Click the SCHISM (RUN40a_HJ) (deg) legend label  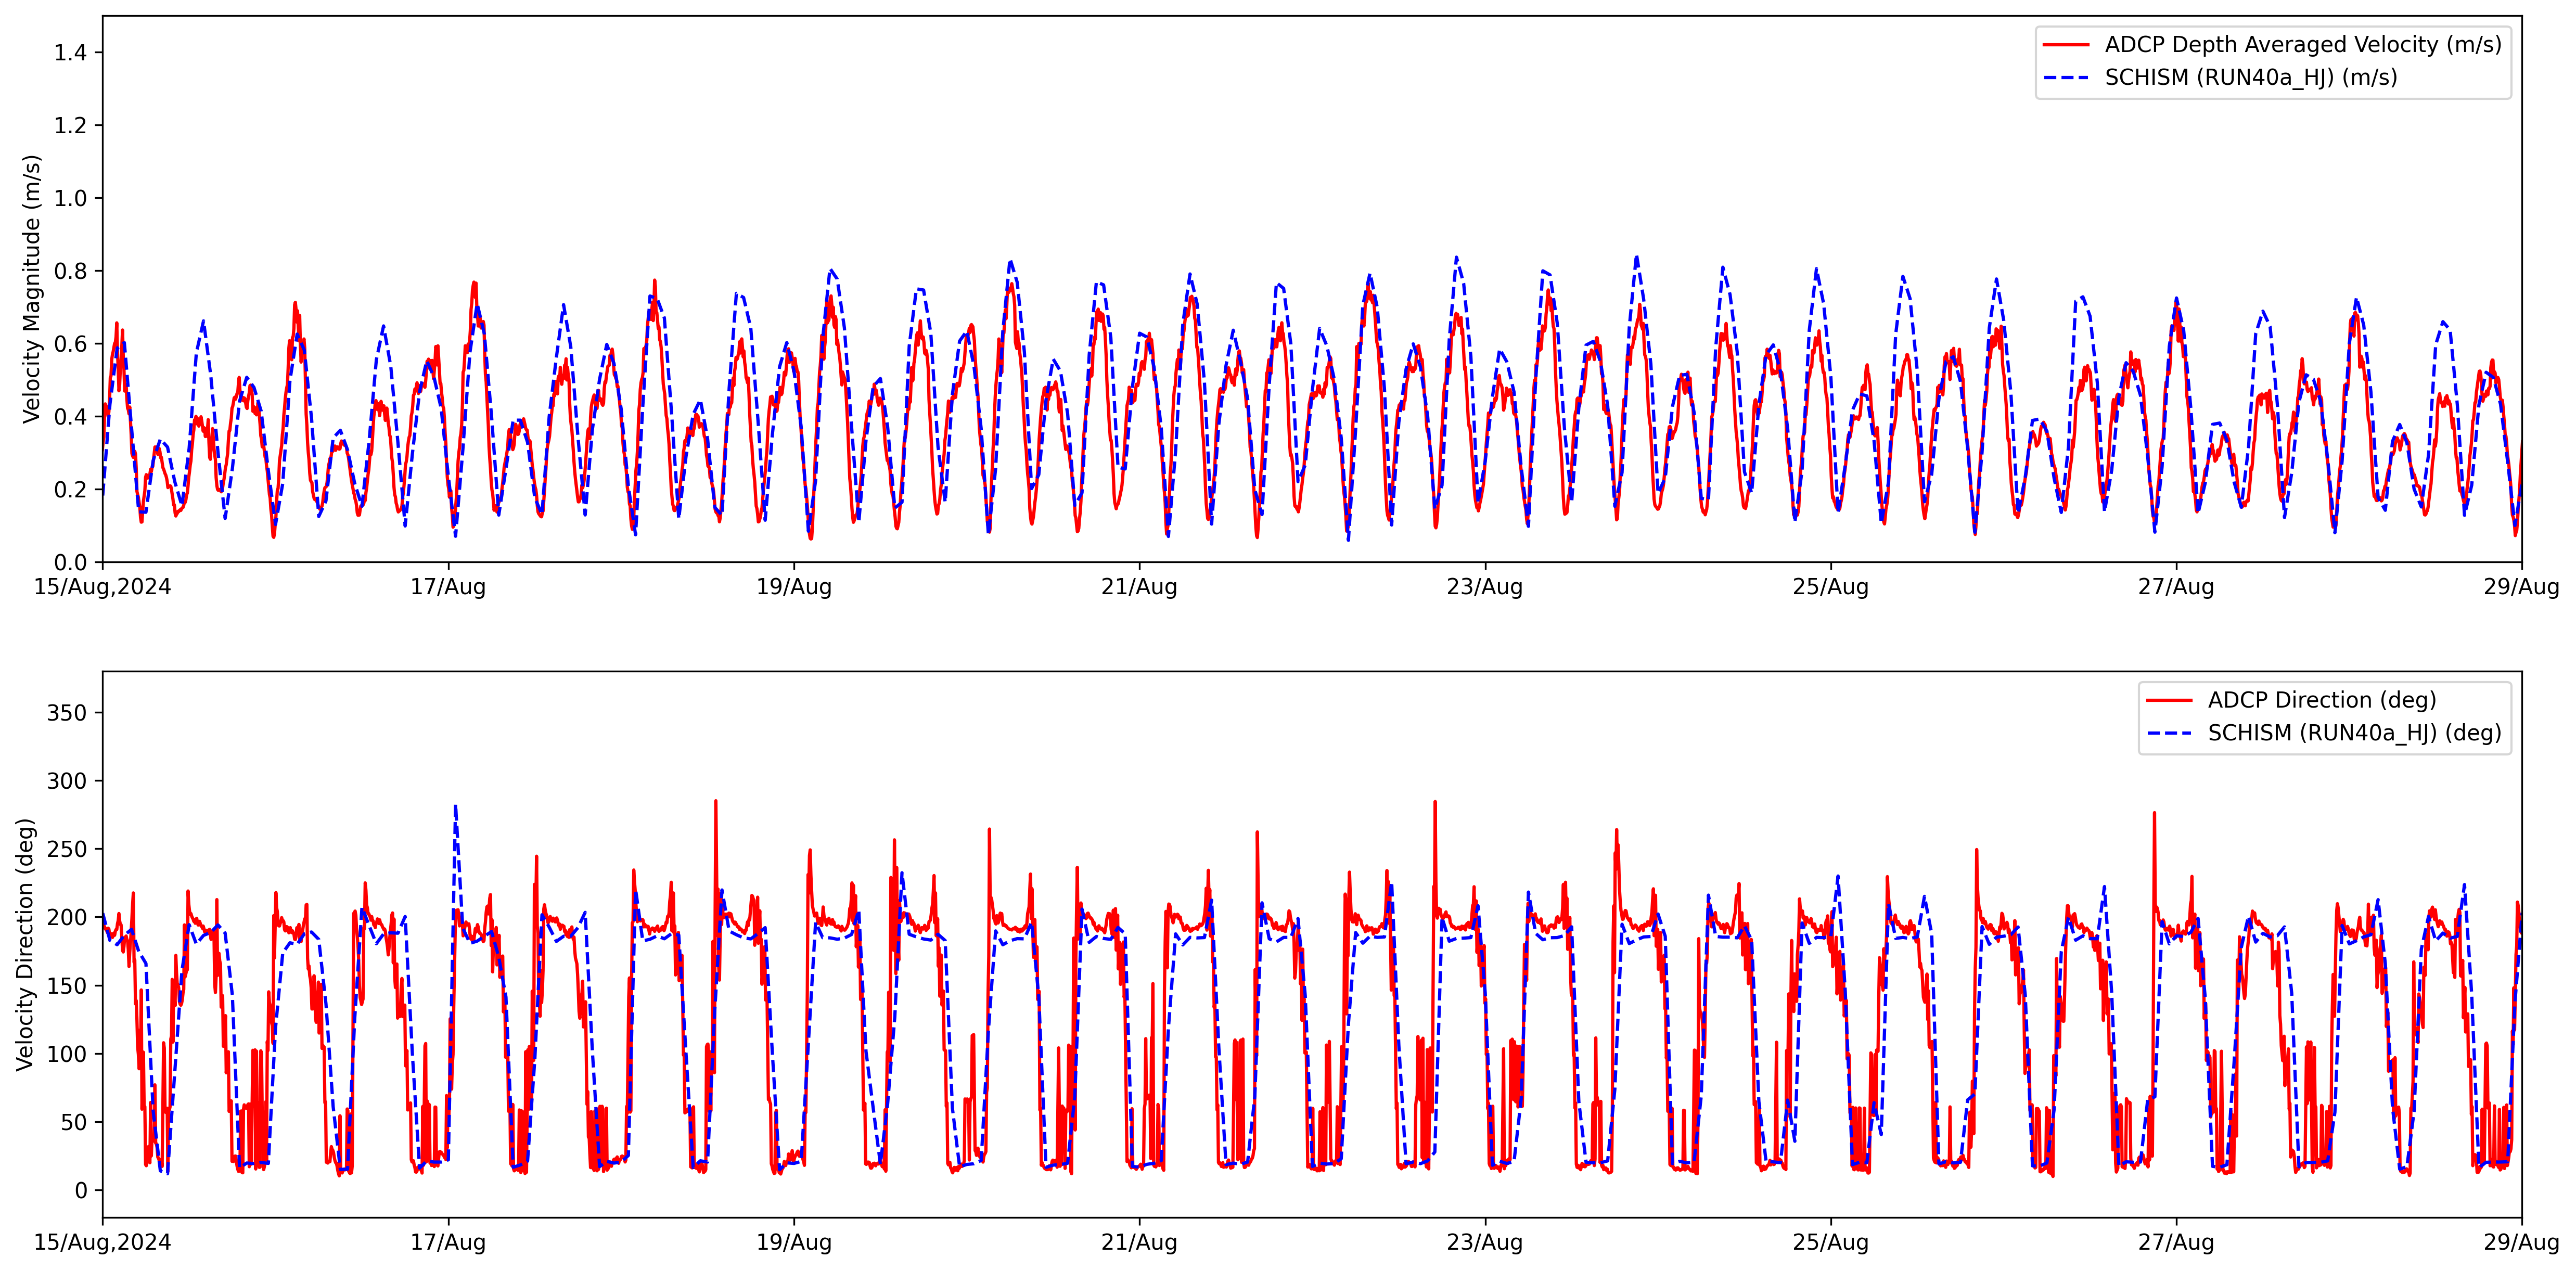pyautogui.click(x=2354, y=733)
